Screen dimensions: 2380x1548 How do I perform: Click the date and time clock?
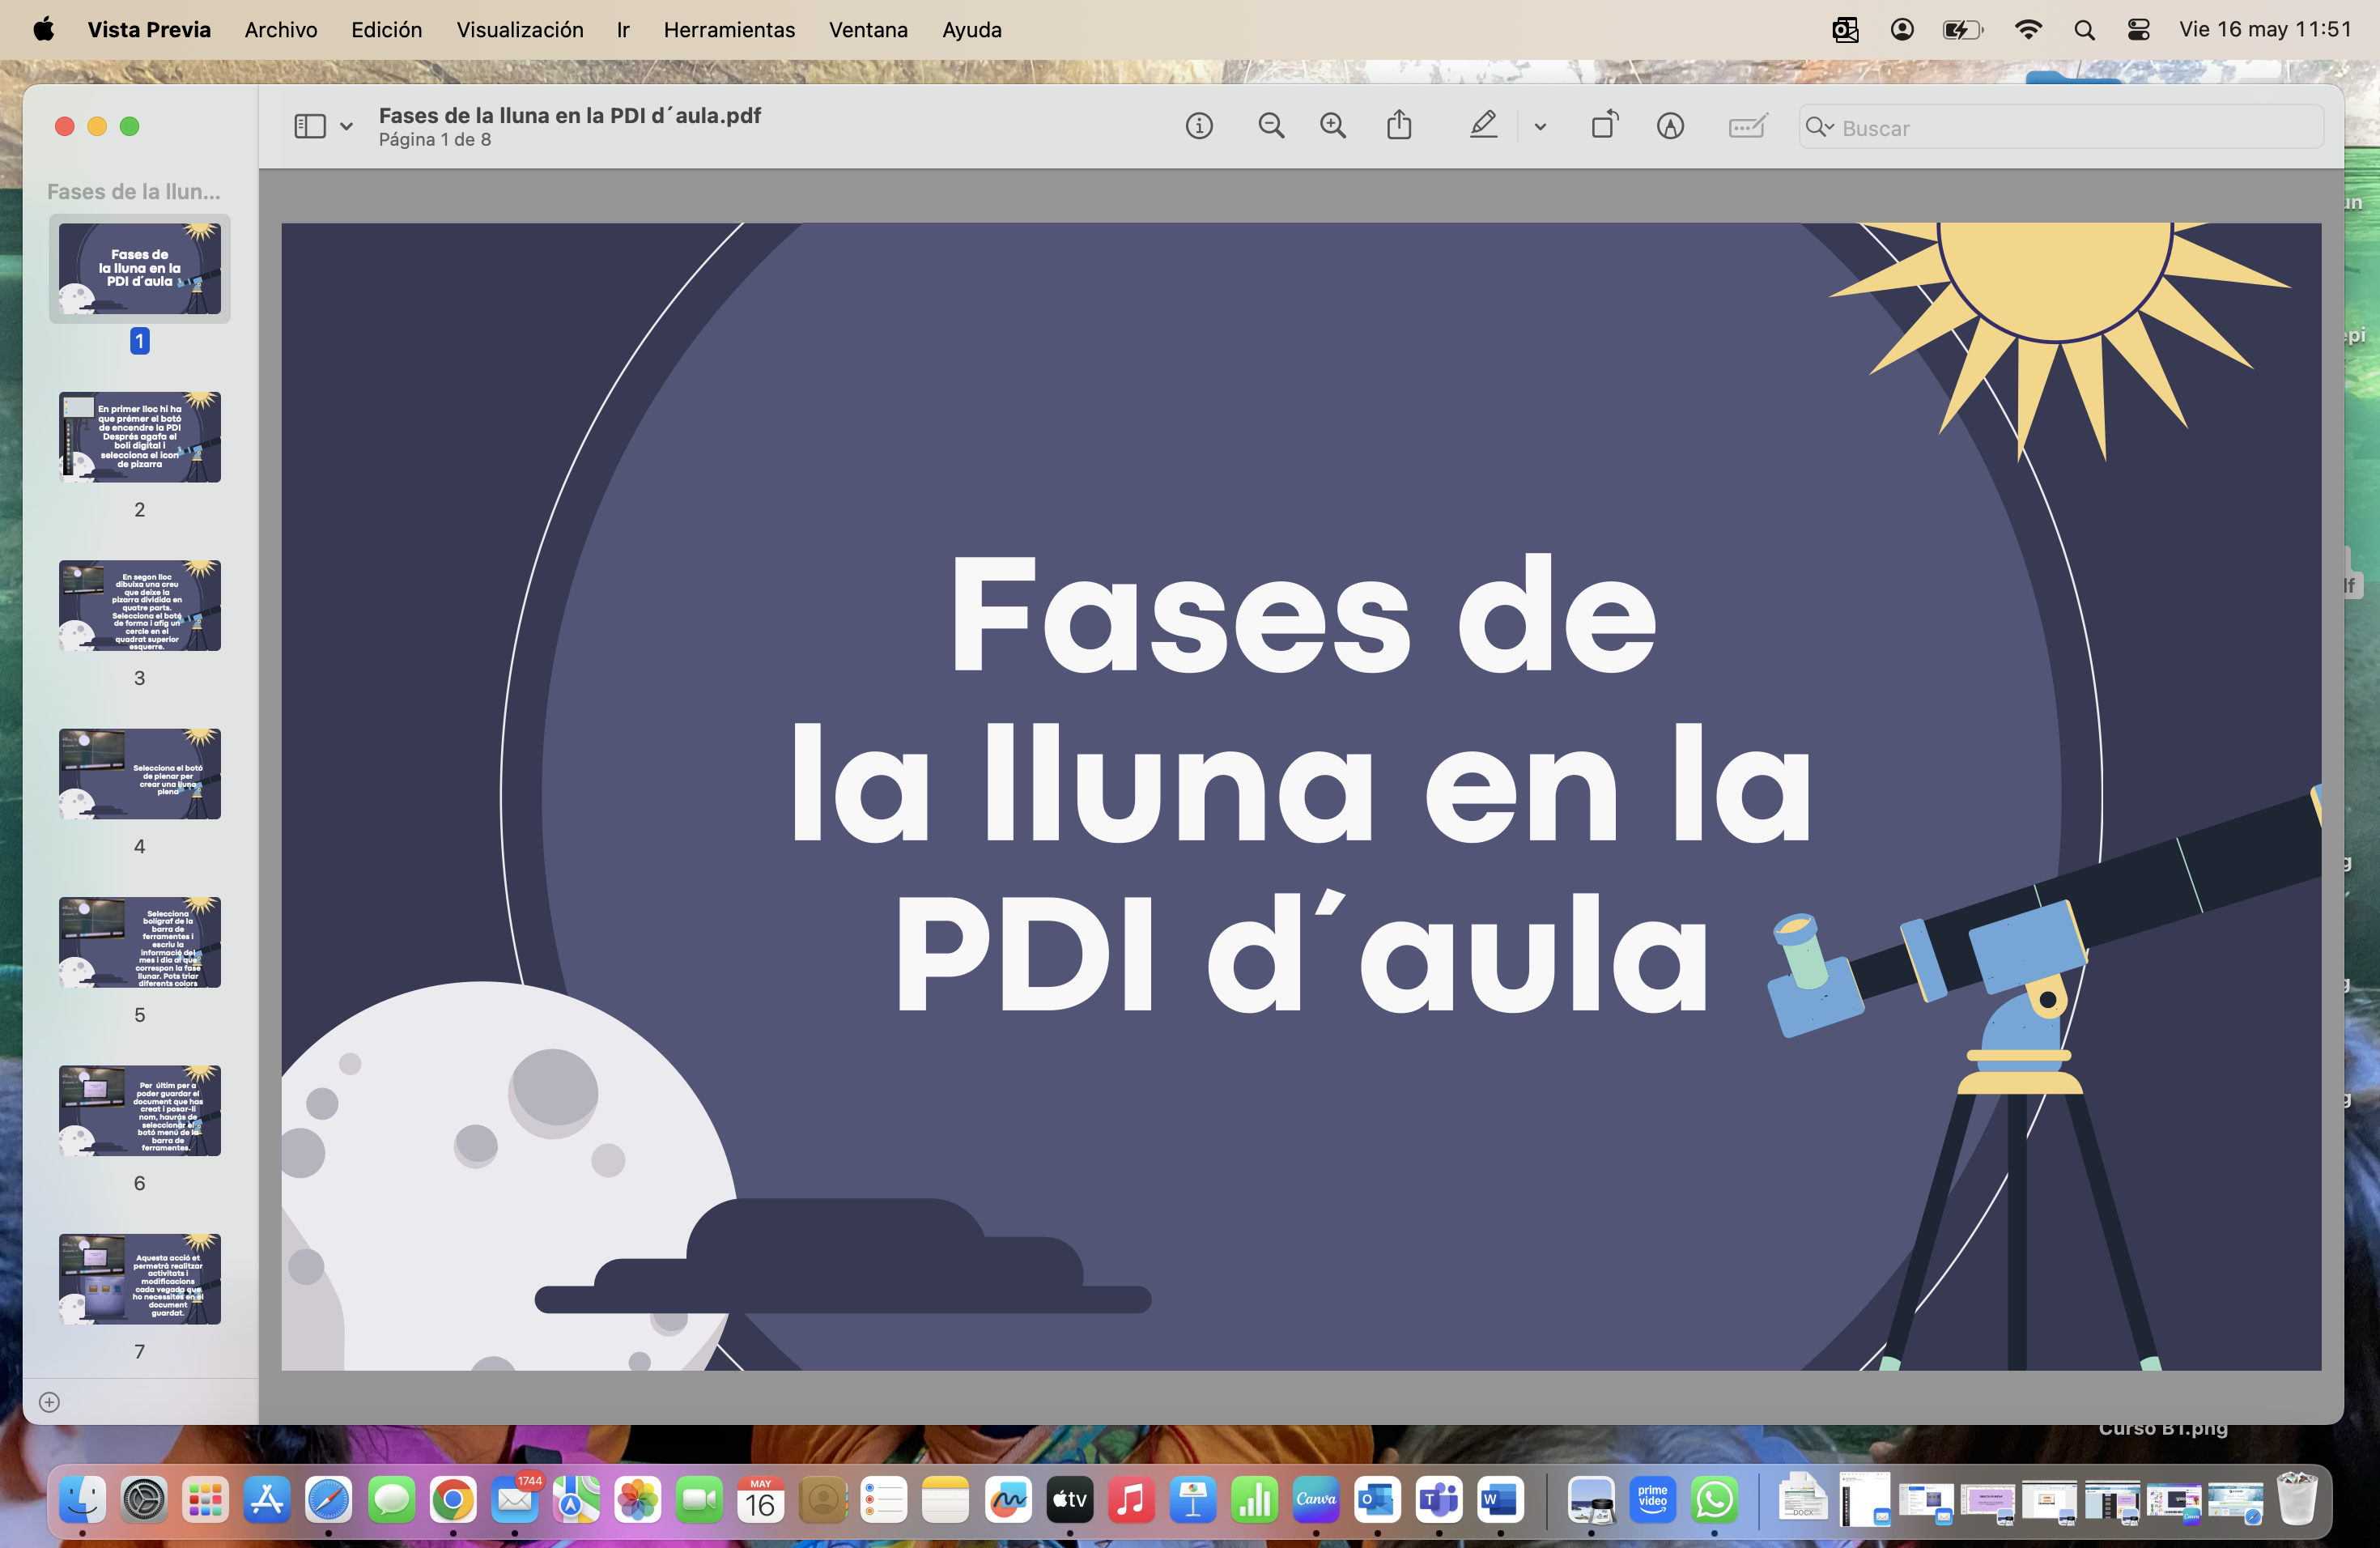pos(2265,30)
